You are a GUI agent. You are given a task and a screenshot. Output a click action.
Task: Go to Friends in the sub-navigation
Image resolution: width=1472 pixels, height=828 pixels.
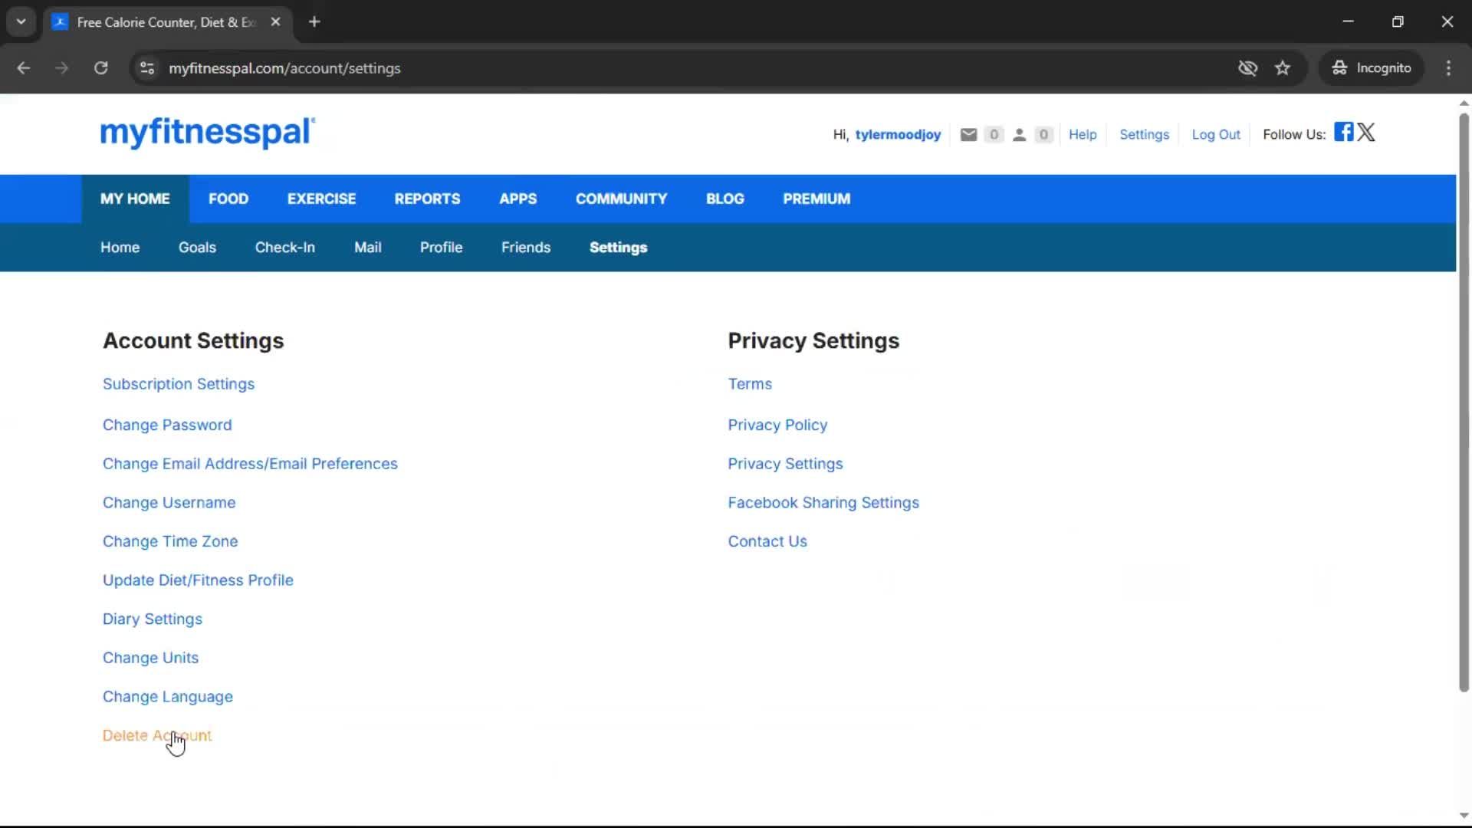coord(526,248)
